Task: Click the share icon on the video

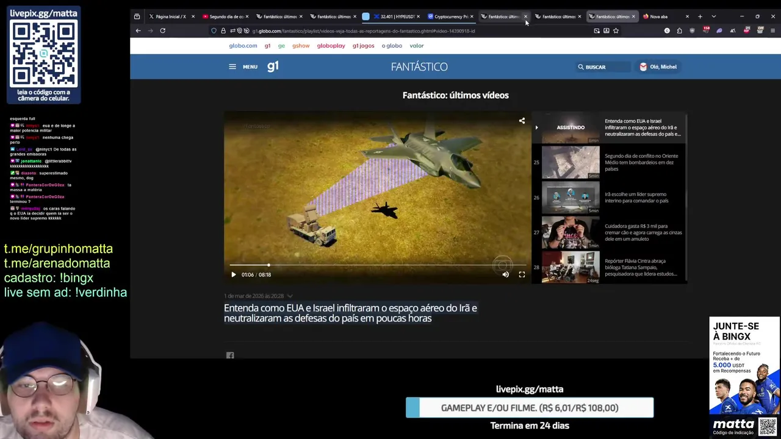Action: [x=522, y=121]
